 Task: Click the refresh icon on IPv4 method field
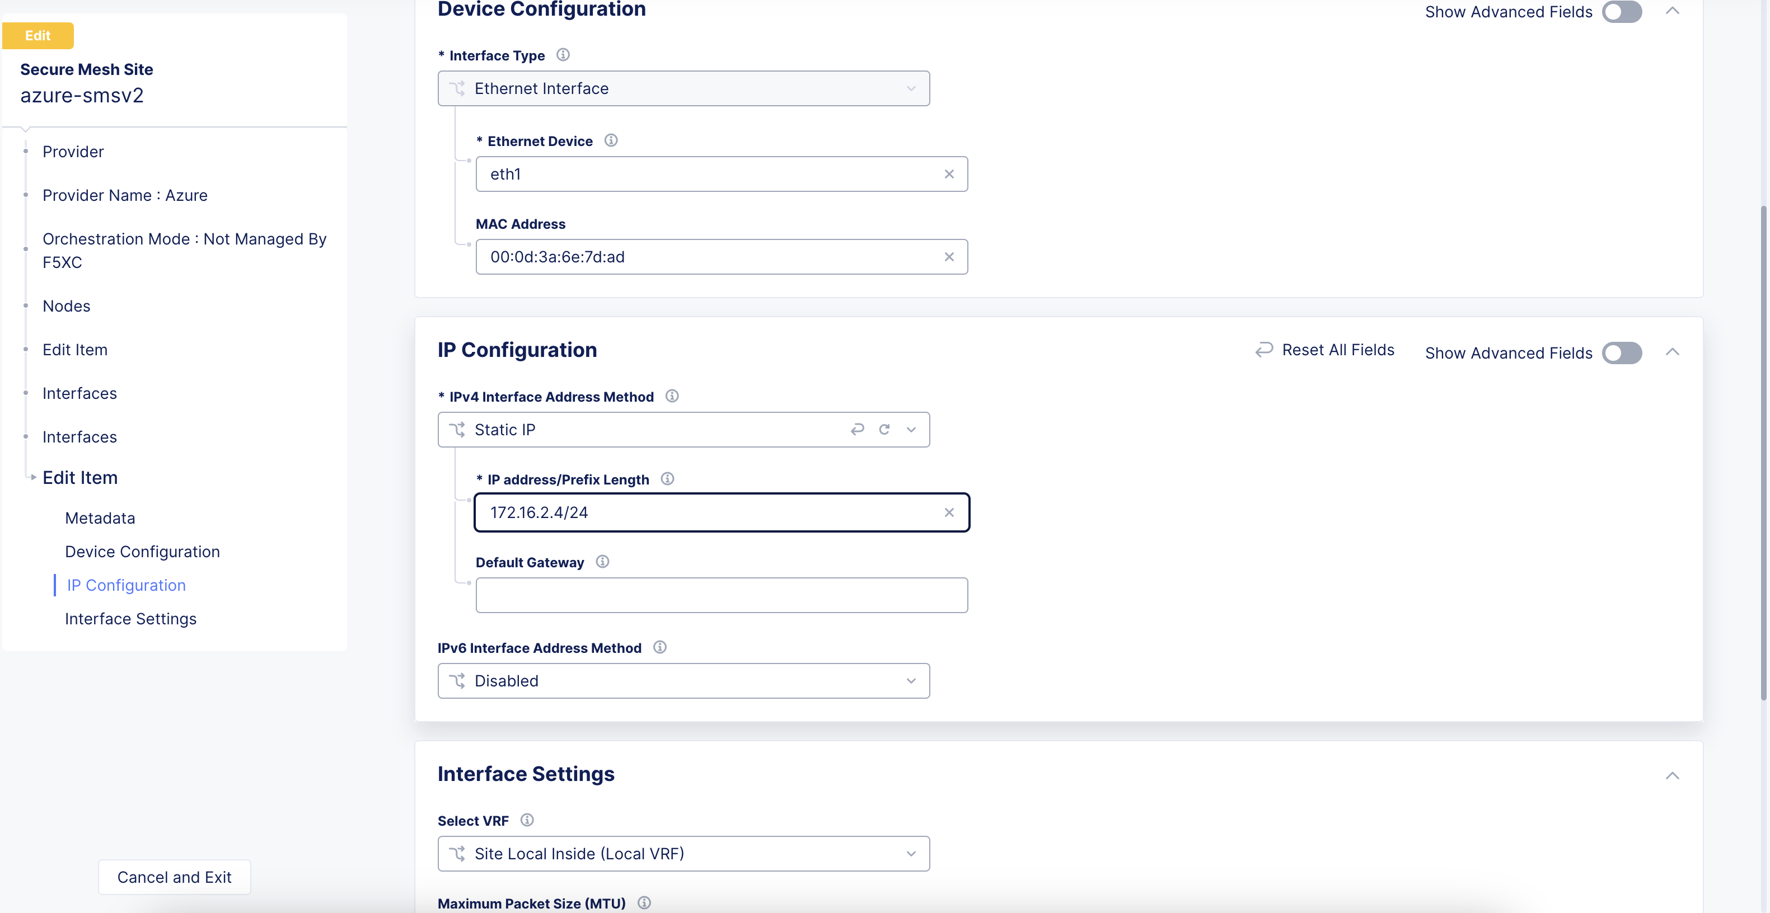884,429
